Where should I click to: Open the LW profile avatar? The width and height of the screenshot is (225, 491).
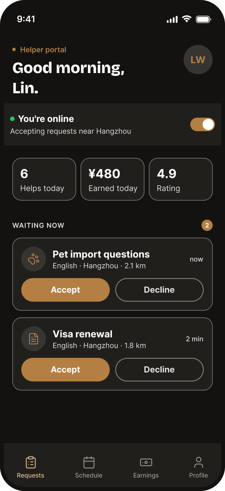(198, 60)
